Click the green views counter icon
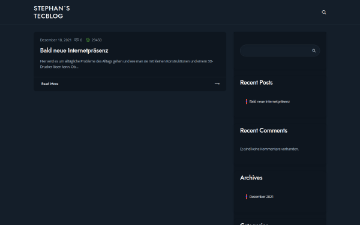 88,40
